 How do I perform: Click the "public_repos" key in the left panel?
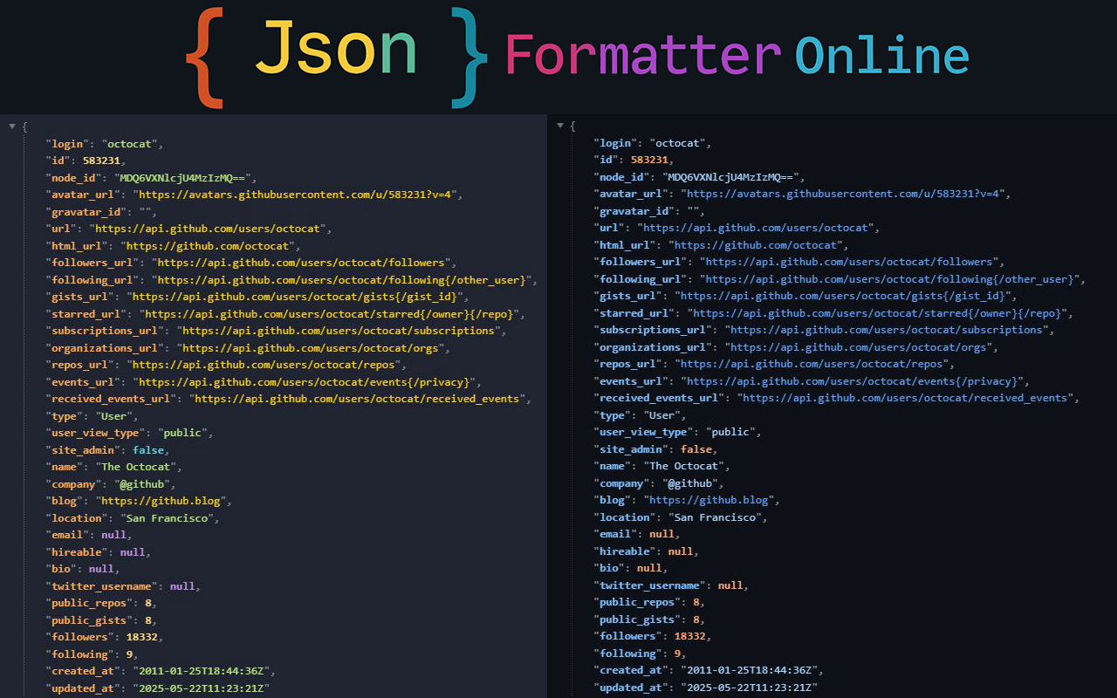[x=89, y=603]
